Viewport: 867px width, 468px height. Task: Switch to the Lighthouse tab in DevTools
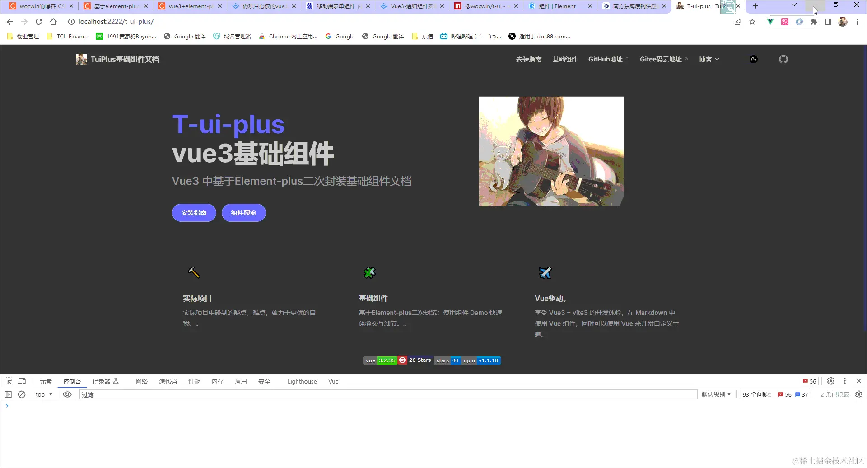(302, 381)
